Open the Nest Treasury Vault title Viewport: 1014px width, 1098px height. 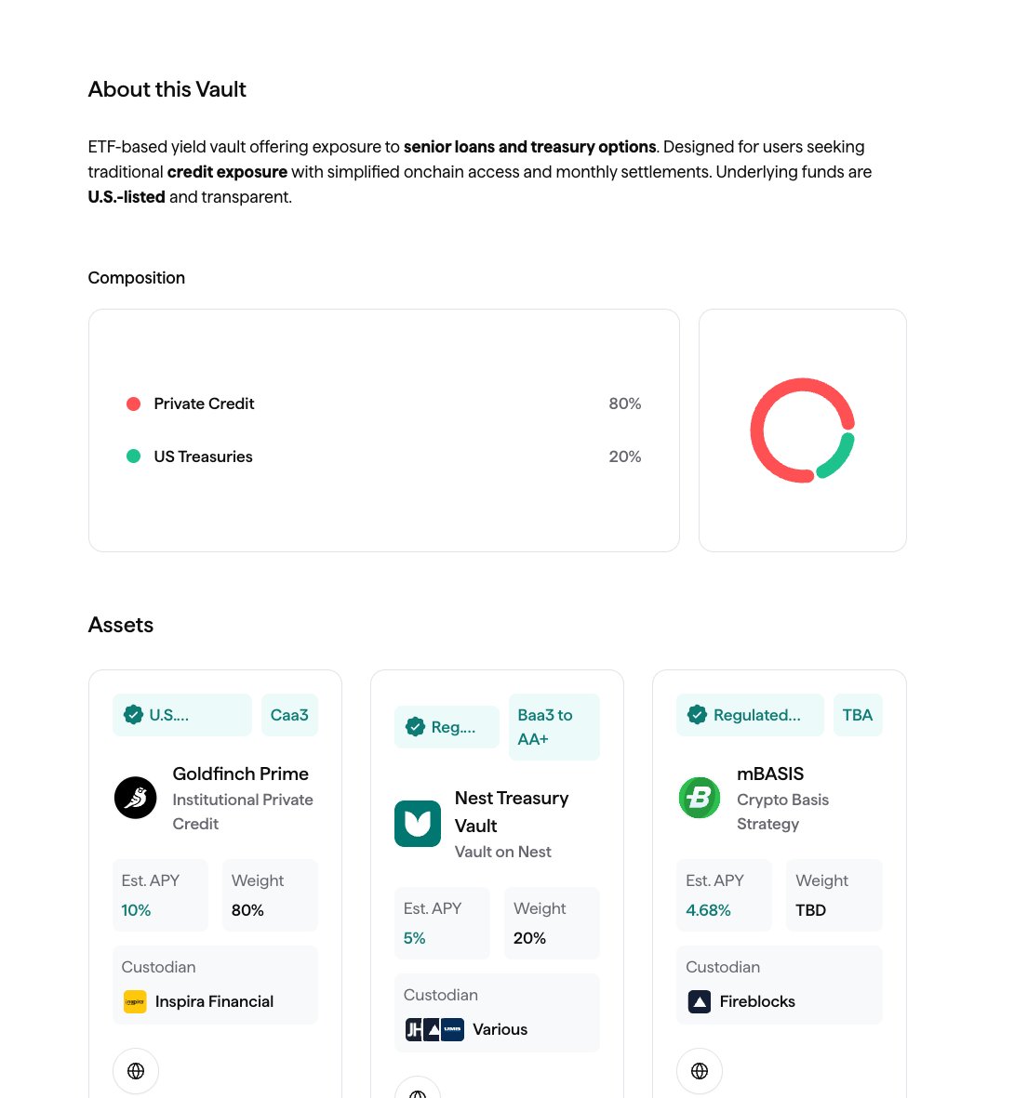pyautogui.click(x=512, y=812)
